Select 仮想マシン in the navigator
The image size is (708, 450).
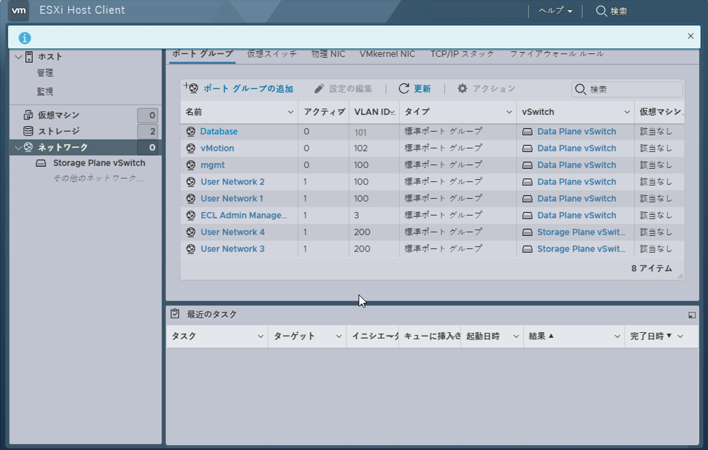click(59, 115)
